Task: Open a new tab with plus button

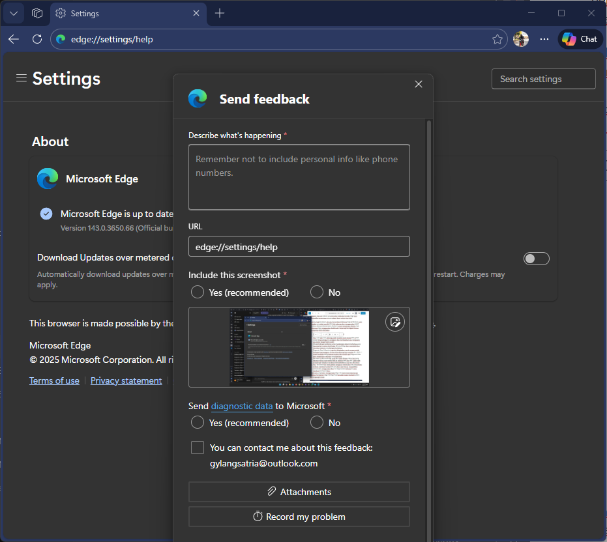Action: click(x=220, y=13)
